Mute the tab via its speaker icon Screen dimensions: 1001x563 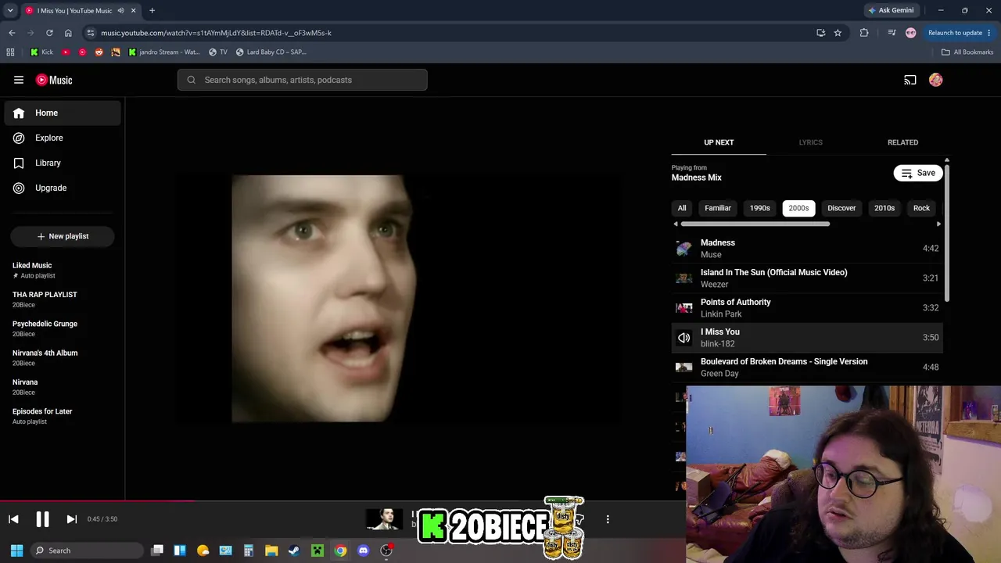[120, 11]
